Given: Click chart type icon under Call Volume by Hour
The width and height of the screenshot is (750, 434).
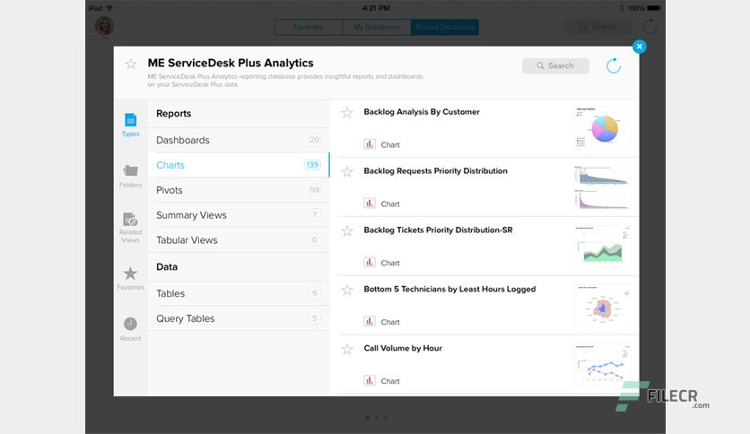Looking at the screenshot, I should pyautogui.click(x=370, y=380).
